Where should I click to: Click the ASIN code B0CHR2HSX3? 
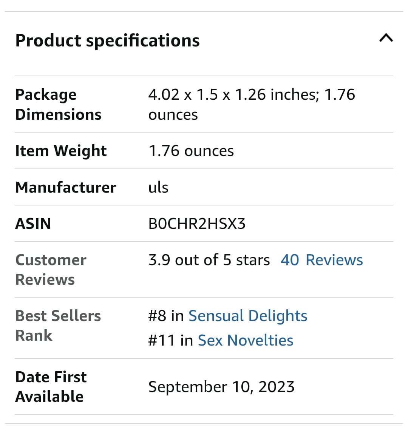[x=197, y=224]
